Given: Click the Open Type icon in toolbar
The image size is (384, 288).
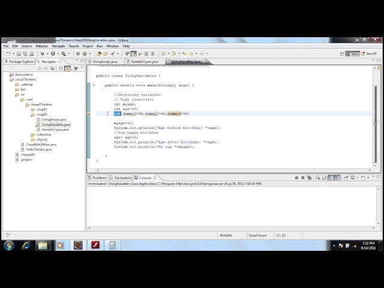Looking at the screenshot, I should [x=99, y=53].
